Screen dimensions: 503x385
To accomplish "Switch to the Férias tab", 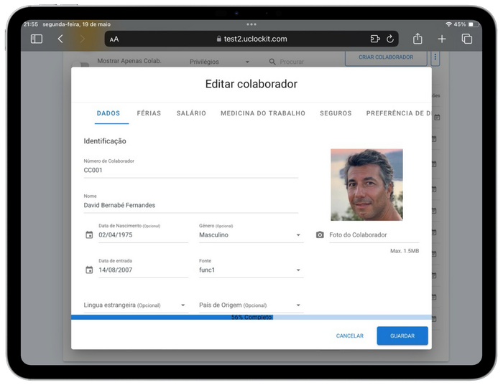I will point(149,113).
